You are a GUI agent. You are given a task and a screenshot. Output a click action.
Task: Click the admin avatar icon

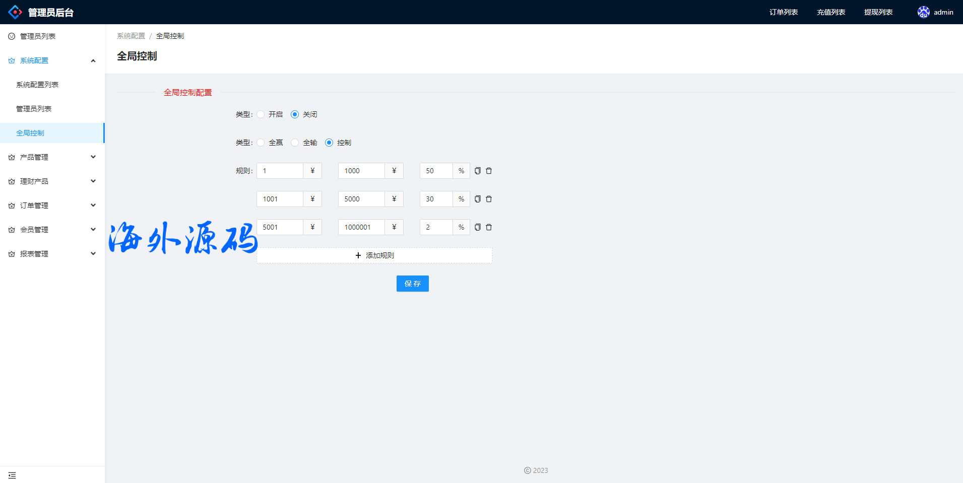pyautogui.click(x=923, y=12)
